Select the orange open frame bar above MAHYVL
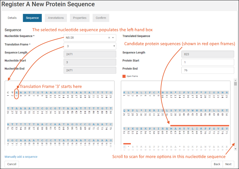Image resolution: width=239 pixels, height=169 pixels. pos(200,125)
